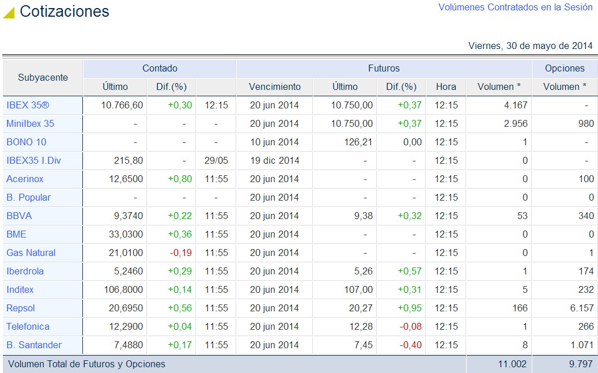
Task: Click IBEX 35 spot change +0,30
Action: coord(180,105)
